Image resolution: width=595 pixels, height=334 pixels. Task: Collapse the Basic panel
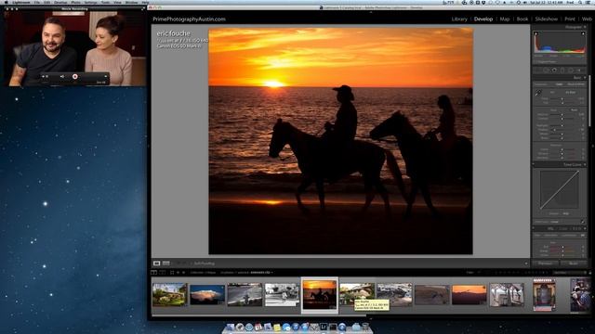(x=585, y=78)
